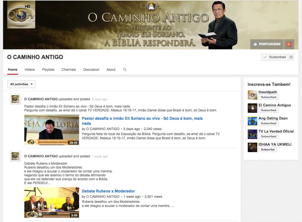Click the Ang Dating Daan channel name
This screenshot has height=222, width=302.
273,118
